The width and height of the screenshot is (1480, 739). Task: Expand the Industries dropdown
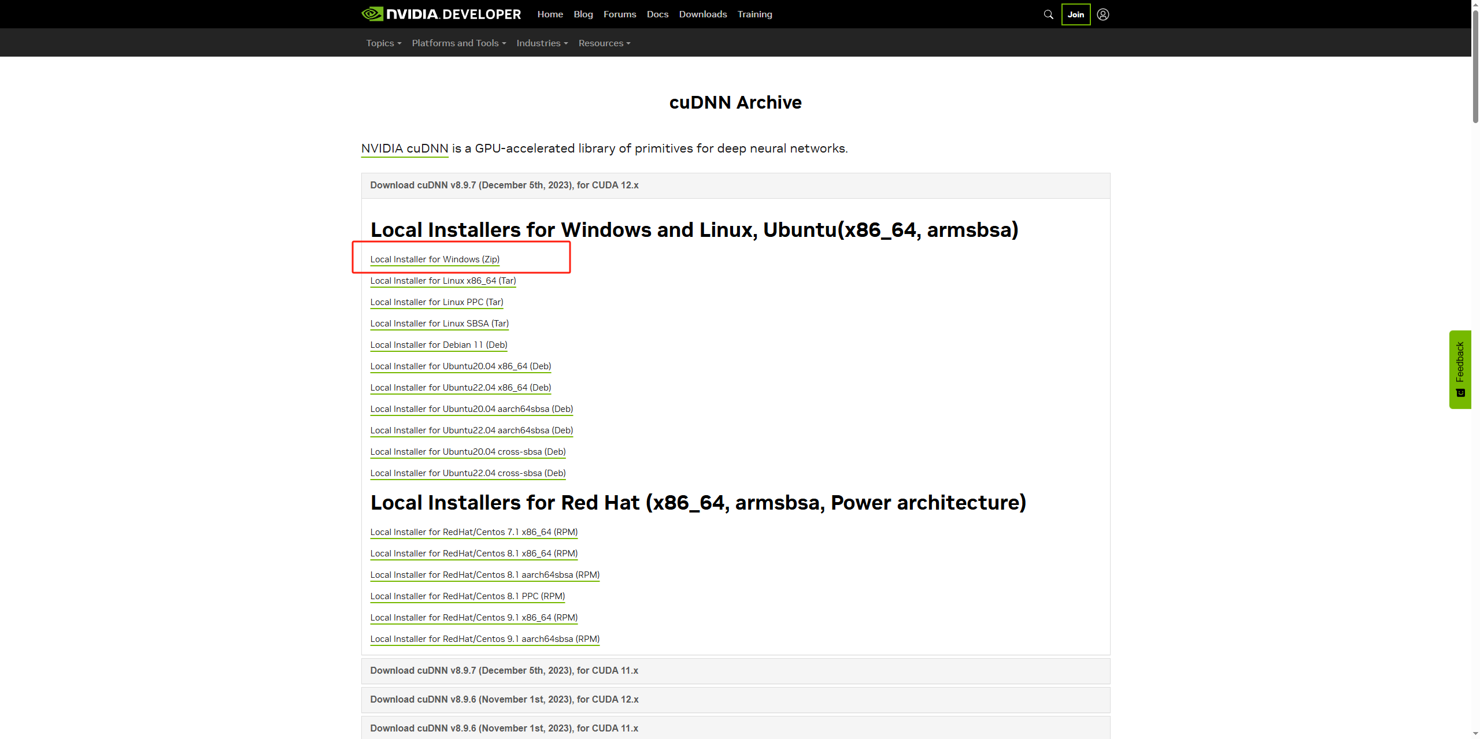tap(542, 43)
